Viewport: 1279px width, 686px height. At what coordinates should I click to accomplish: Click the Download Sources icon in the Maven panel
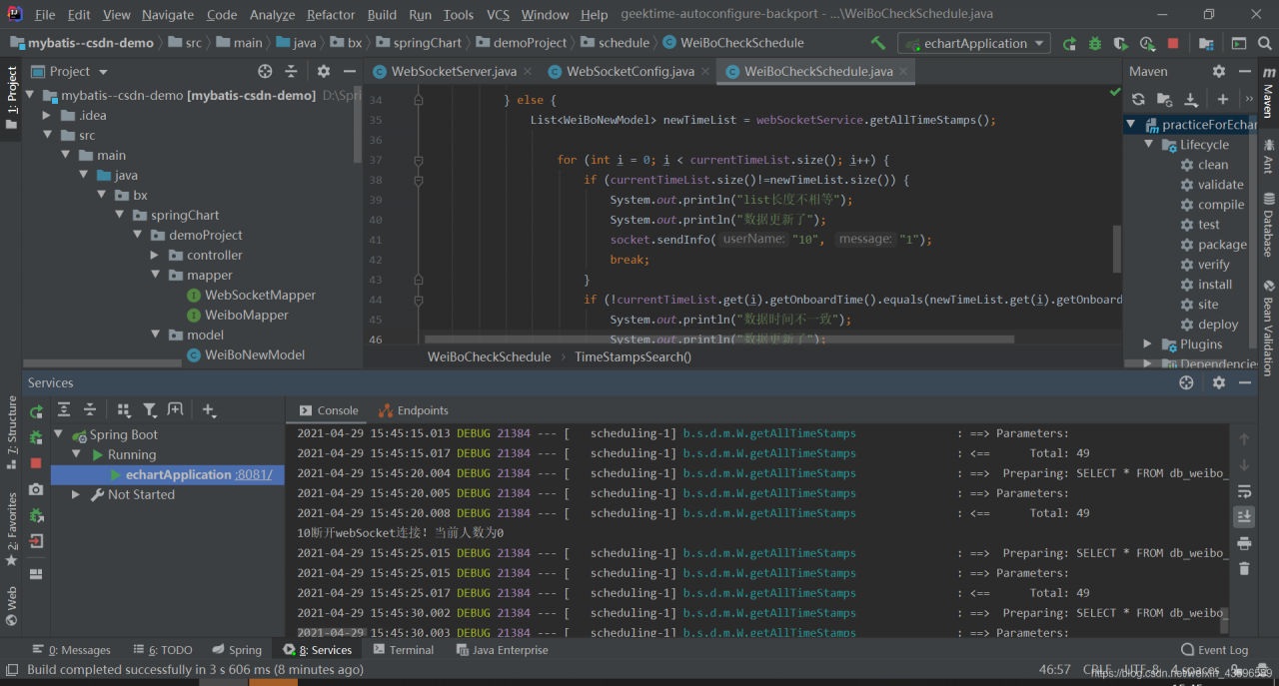pyautogui.click(x=1190, y=99)
